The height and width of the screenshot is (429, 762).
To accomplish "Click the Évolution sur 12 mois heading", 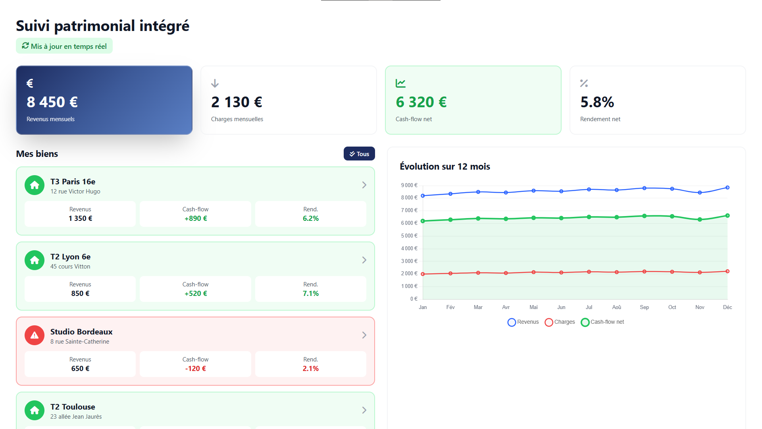I will [445, 166].
